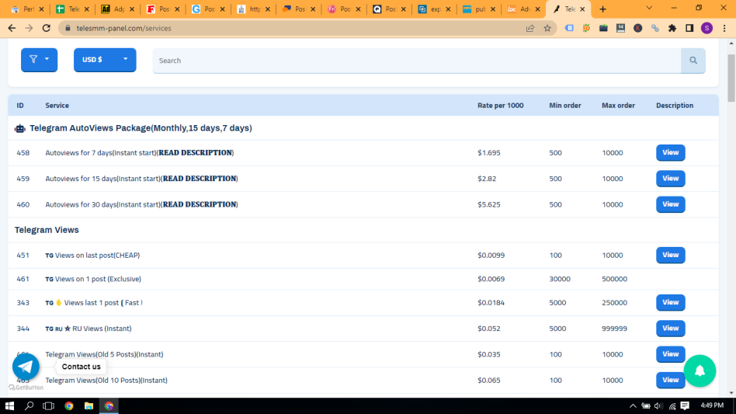Viewport: 736px width, 414px height.
Task: View description for service 460
Action: coord(670,204)
